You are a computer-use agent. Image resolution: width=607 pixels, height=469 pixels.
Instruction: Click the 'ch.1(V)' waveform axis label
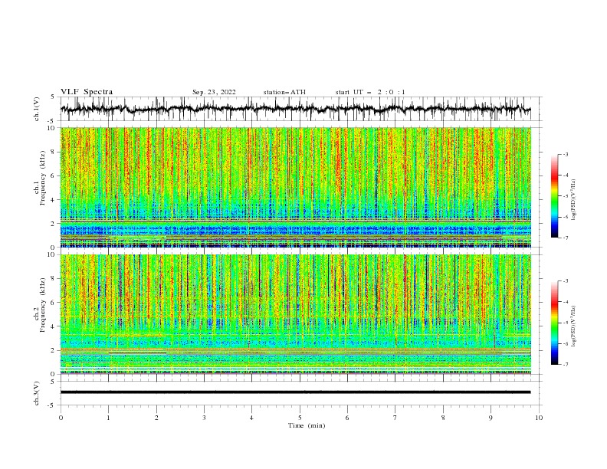(x=37, y=109)
